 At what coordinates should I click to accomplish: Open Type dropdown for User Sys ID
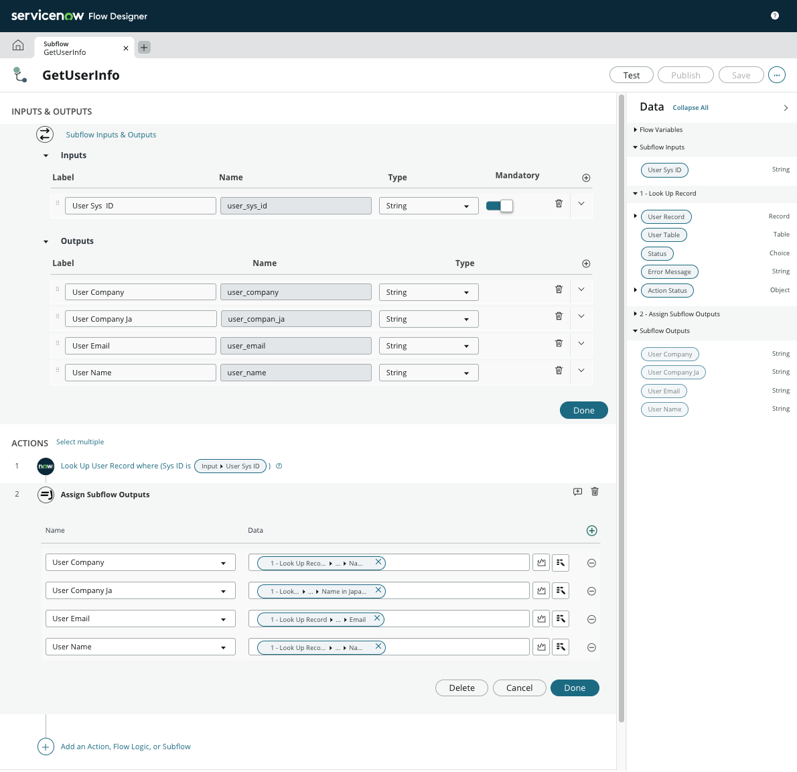pos(429,206)
